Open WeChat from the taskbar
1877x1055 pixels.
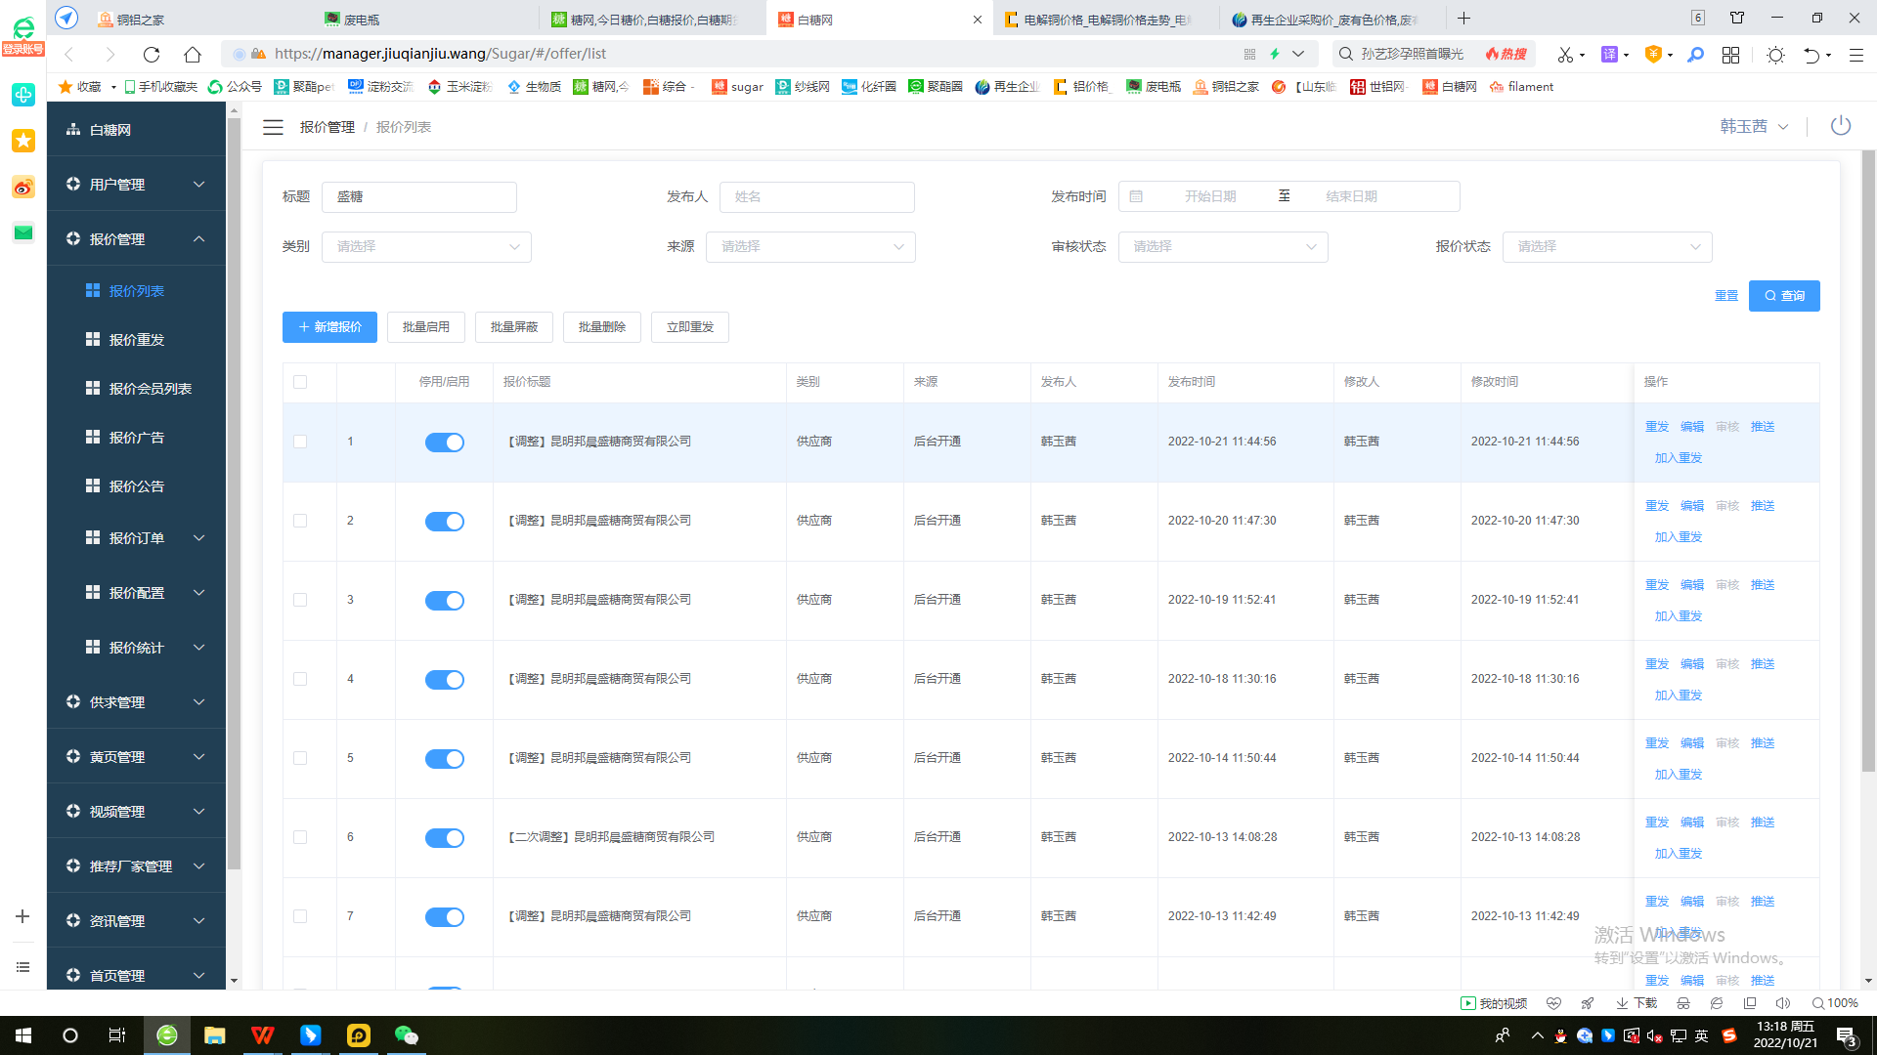click(406, 1035)
